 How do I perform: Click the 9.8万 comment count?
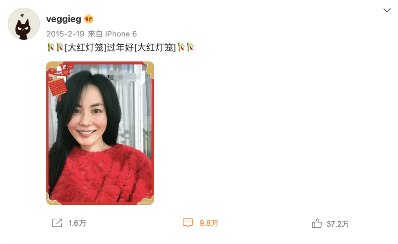(209, 223)
